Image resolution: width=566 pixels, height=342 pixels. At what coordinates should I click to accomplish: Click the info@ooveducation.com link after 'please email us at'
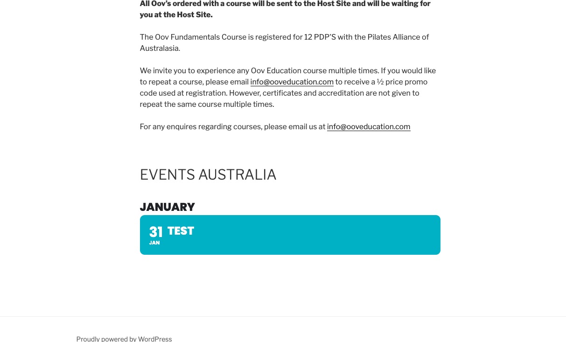click(369, 127)
